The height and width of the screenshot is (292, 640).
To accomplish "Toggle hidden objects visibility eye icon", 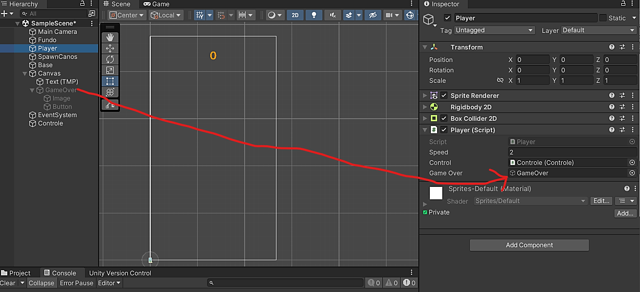I will pos(372,15).
